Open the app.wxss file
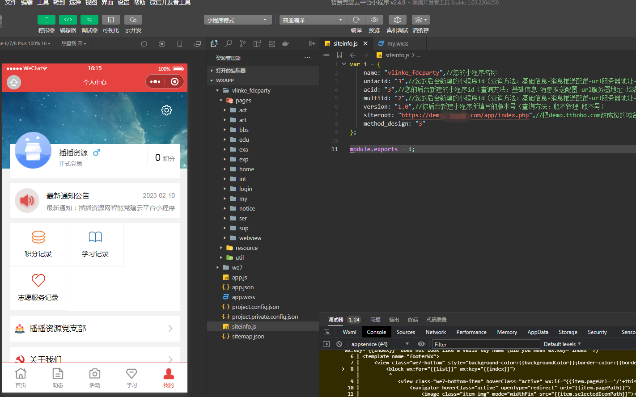 click(263, 297)
